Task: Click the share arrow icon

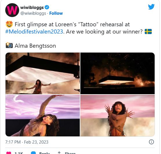Action: pyautogui.click(x=59, y=153)
